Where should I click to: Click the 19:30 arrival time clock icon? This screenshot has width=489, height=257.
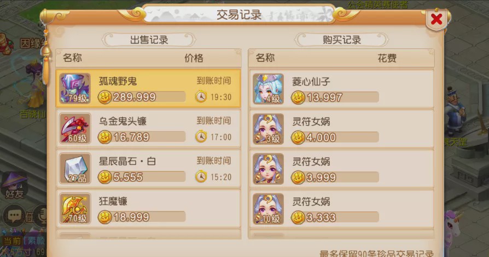click(201, 97)
